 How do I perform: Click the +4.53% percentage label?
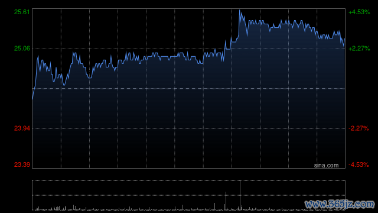(x=359, y=12)
